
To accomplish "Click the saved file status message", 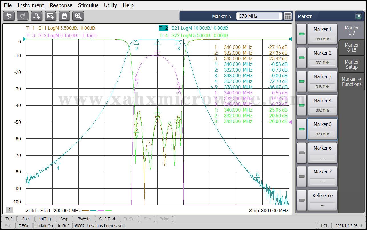I will (x=100, y=226).
